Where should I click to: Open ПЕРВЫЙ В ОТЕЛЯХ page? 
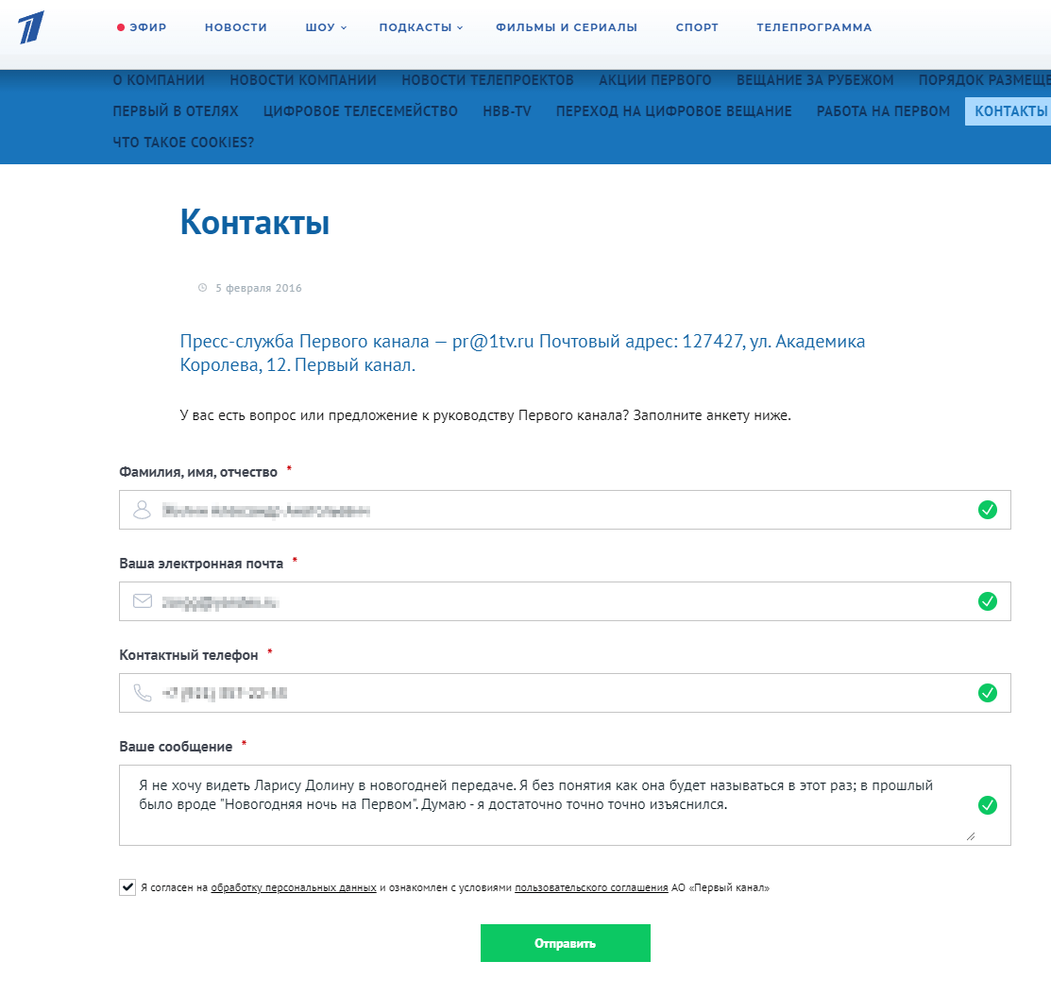176,111
